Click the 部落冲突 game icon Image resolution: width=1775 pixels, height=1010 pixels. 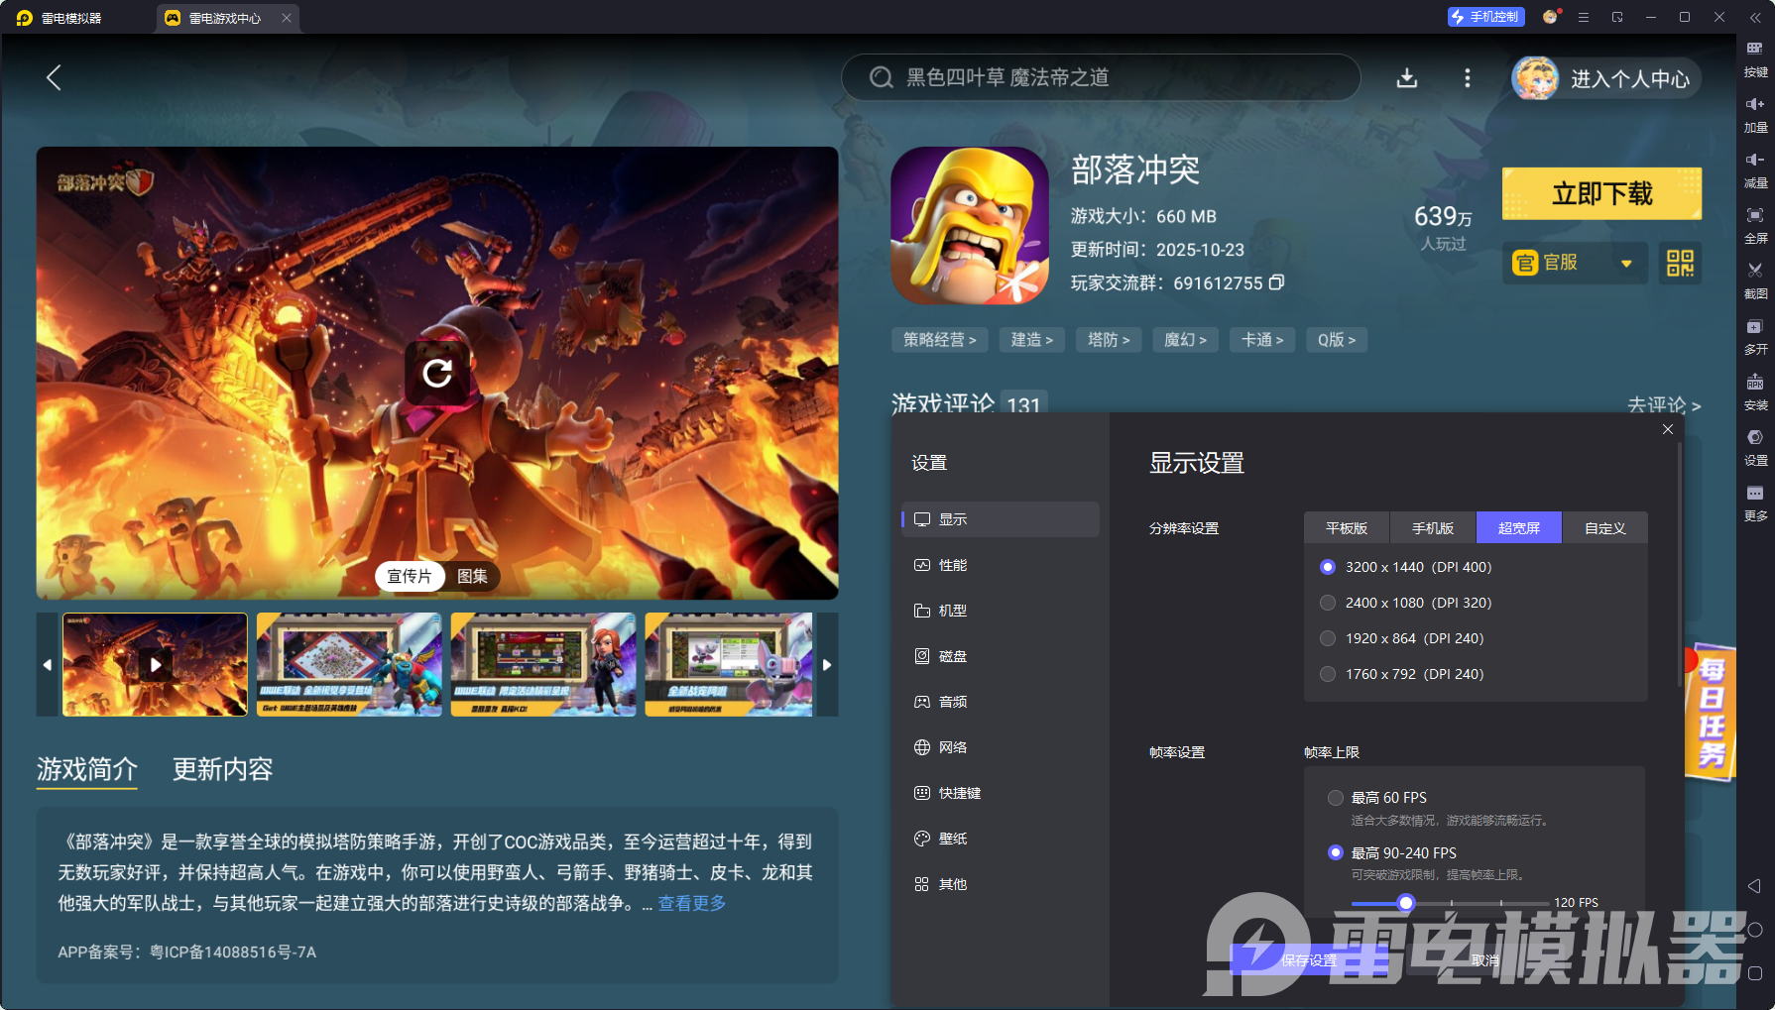click(970, 226)
